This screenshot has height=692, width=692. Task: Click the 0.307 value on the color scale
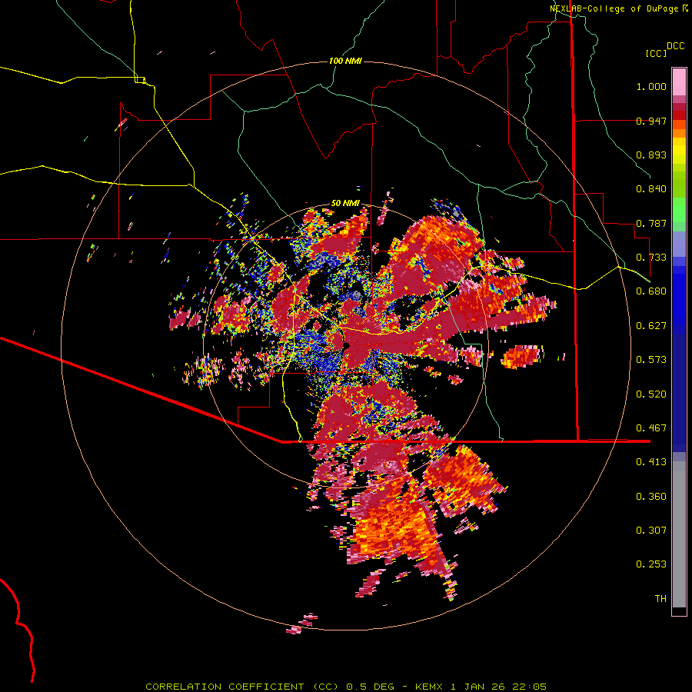pos(651,531)
